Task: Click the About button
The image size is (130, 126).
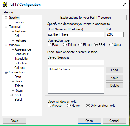Action: point(15,121)
